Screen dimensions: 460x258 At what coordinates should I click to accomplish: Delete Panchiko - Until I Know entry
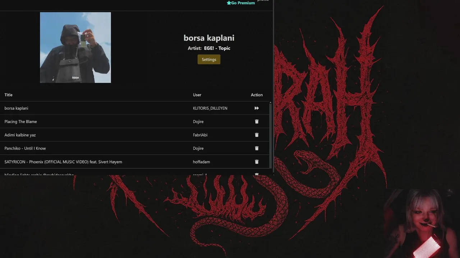(257, 148)
